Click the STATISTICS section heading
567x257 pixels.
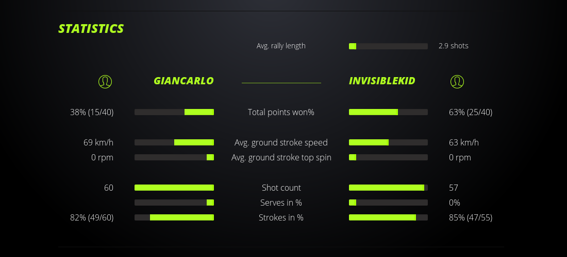coord(91,28)
